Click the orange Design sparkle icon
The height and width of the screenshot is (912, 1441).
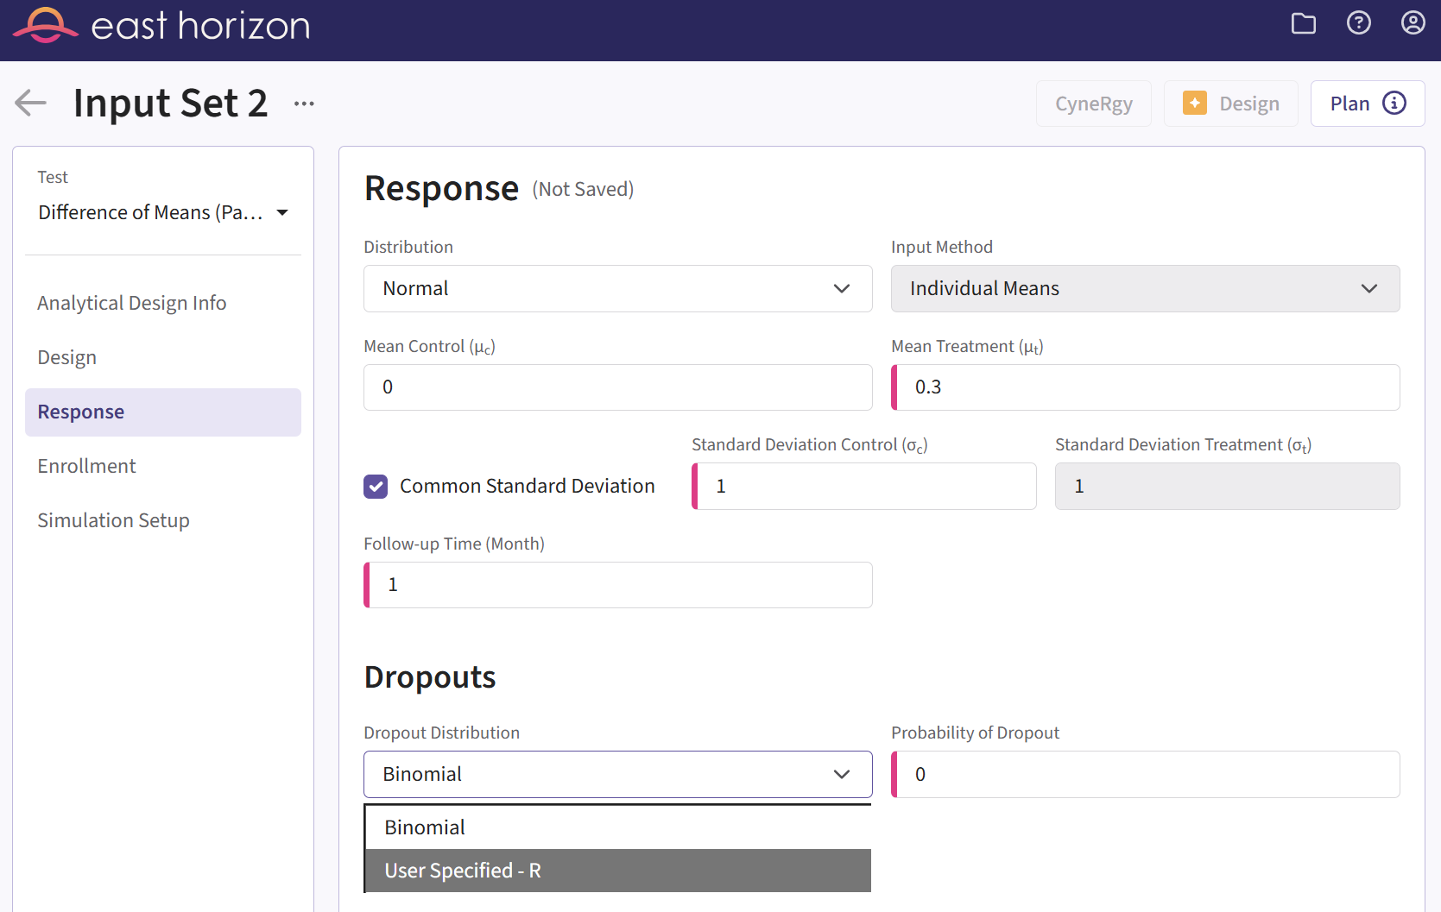(x=1195, y=104)
